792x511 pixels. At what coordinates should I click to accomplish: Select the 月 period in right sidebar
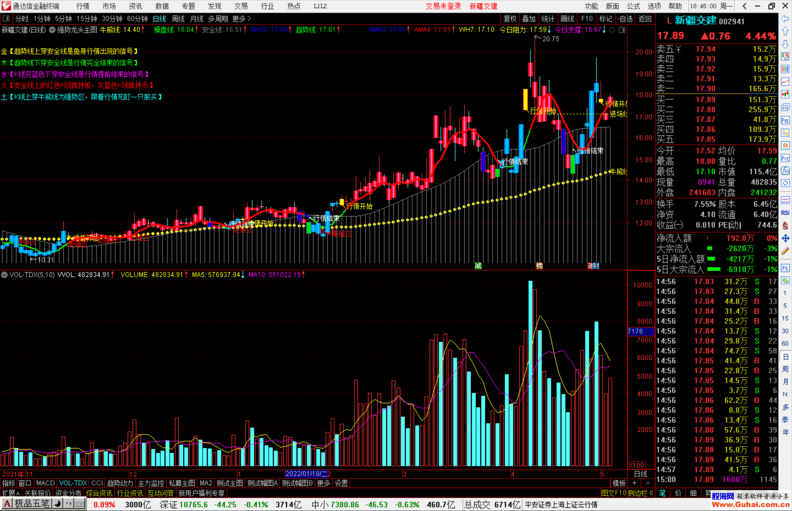(785, 382)
